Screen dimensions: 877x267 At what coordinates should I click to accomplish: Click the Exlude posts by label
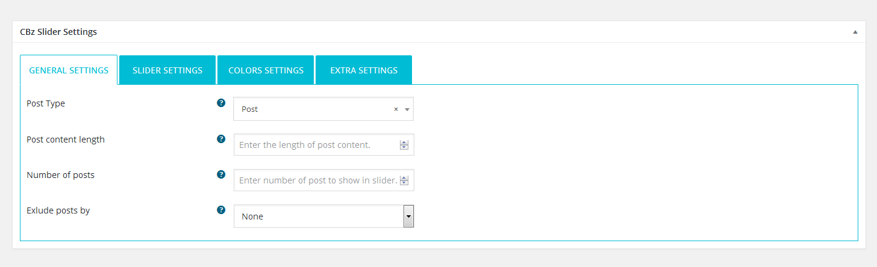(x=58, y=210)
